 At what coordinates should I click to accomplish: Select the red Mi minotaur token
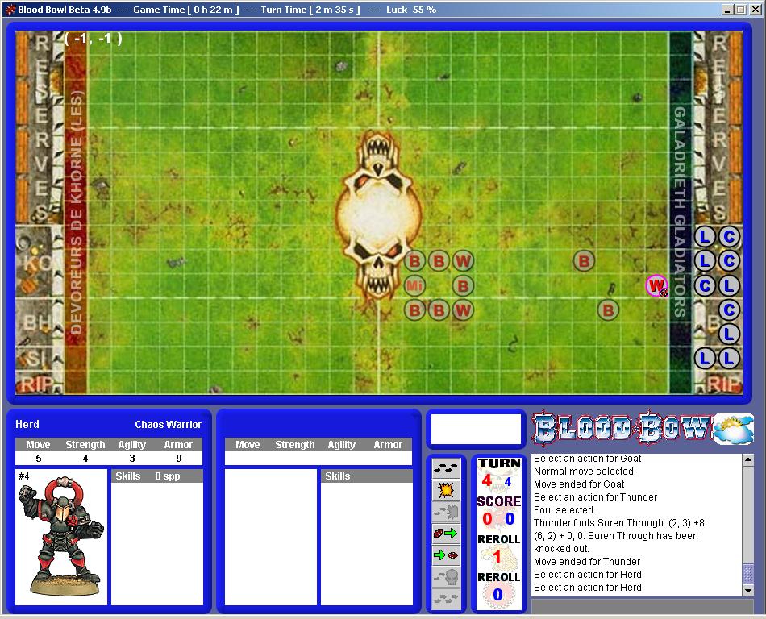coord(414,285)
